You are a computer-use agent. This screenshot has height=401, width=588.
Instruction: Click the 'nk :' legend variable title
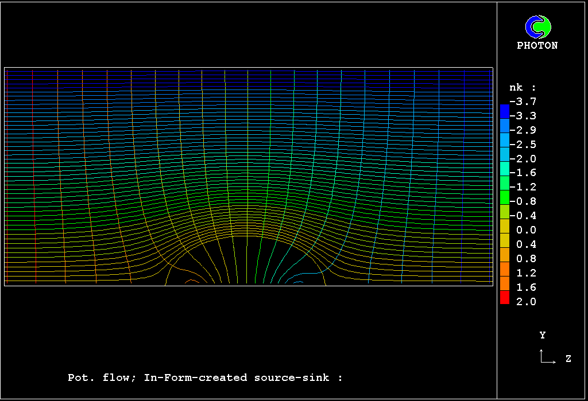coord(523,88)
